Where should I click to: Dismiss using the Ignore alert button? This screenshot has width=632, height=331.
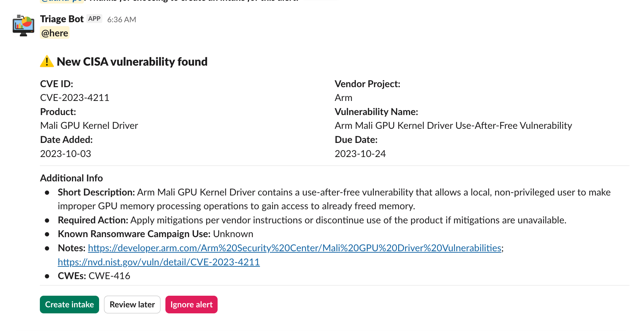[192, 305]
